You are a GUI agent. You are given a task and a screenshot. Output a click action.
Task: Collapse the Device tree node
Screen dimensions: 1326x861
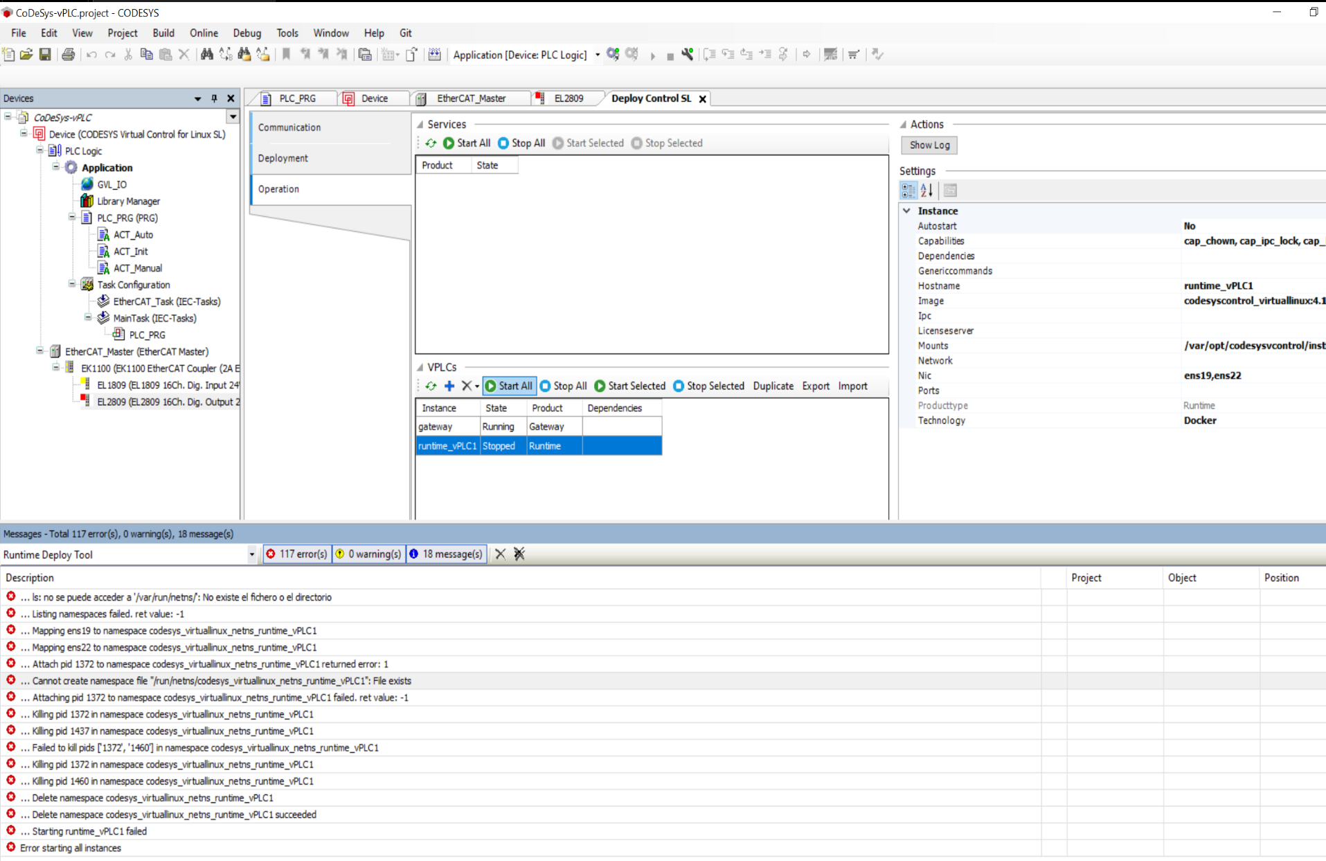[x=23, y=134]
